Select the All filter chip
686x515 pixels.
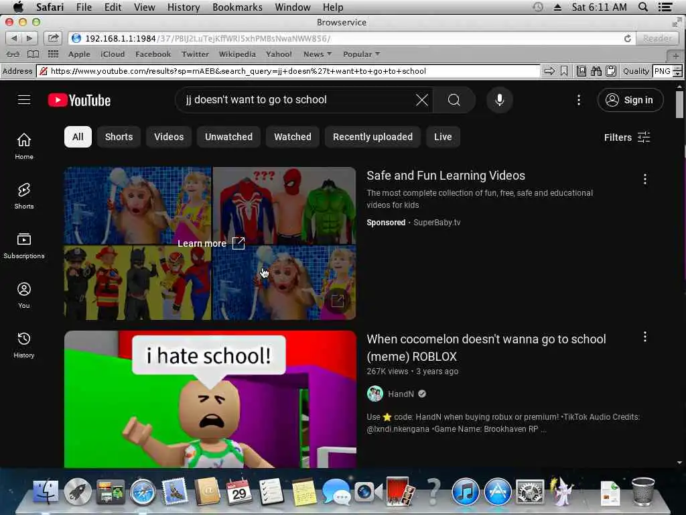(78, 137)
